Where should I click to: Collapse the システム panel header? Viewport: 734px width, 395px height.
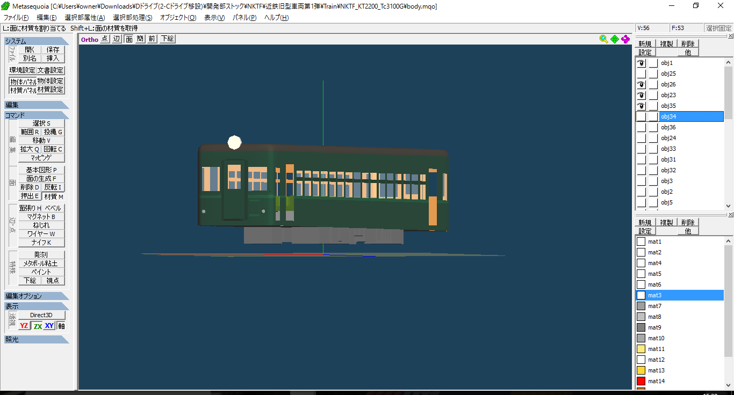pyautogui.click(x=37, y=41)
